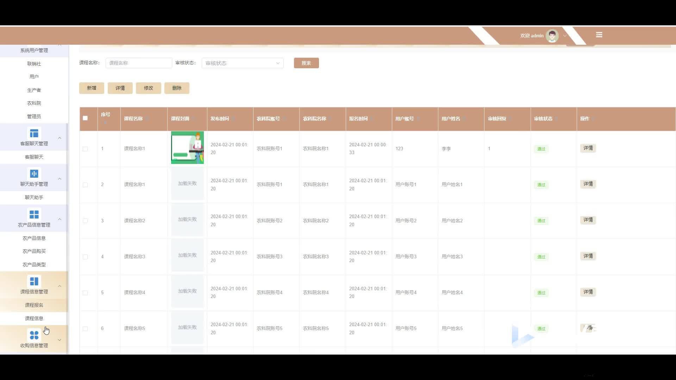Click the admin avatar picture
676x380 pixels.
pos(552,36)
